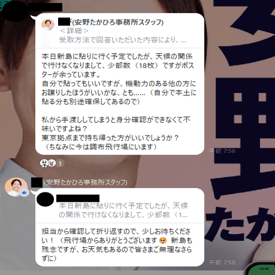Click the 午前 7:56 timestamp
Screen dimensions: 275x275
pos(222,151)
